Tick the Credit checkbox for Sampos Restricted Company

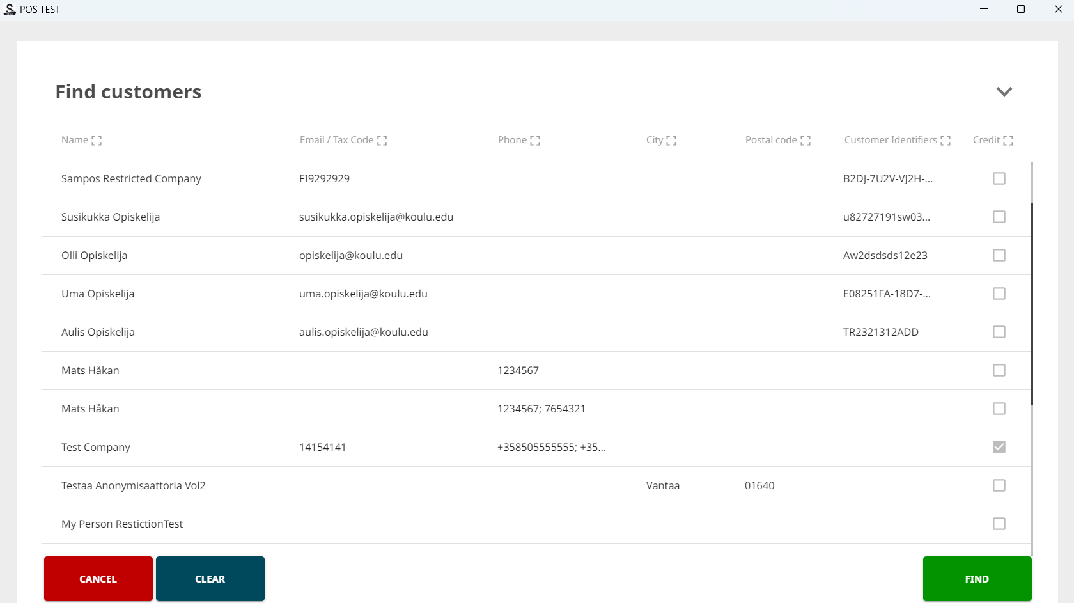[x=999, y=178]
